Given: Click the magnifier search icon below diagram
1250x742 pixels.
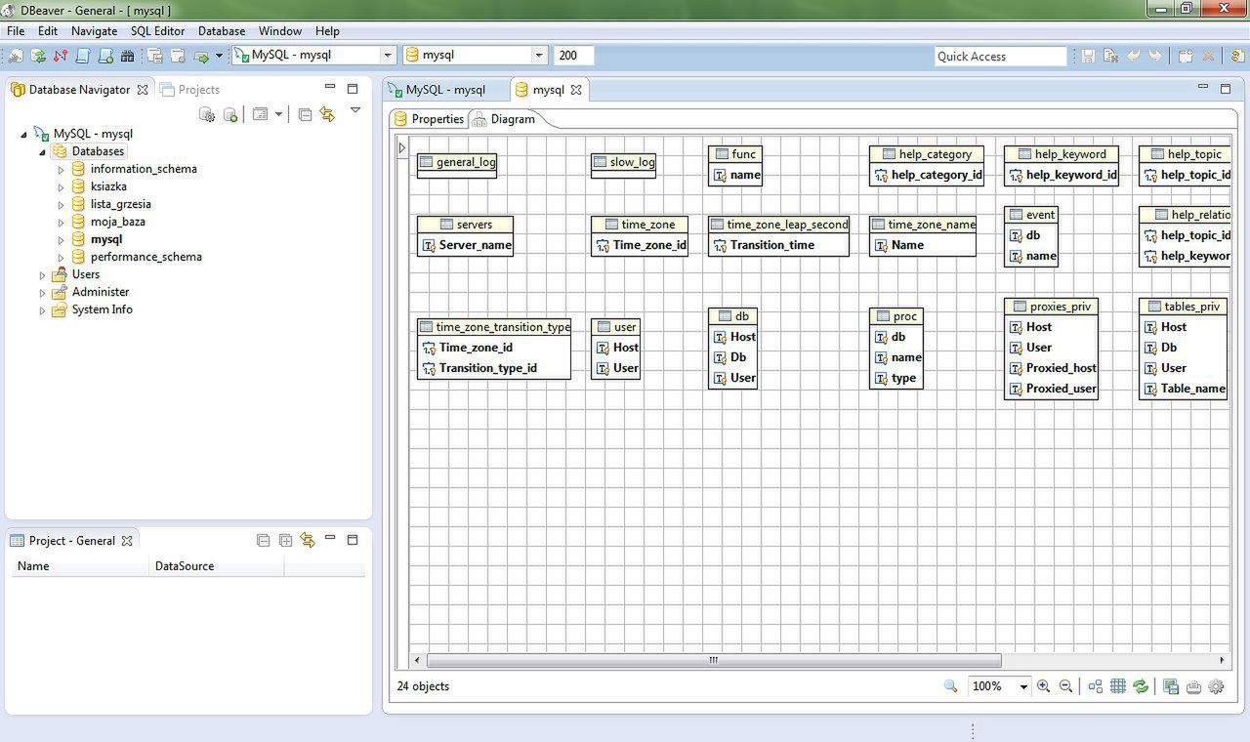Looking at the screenshot, I should (950, 686).
